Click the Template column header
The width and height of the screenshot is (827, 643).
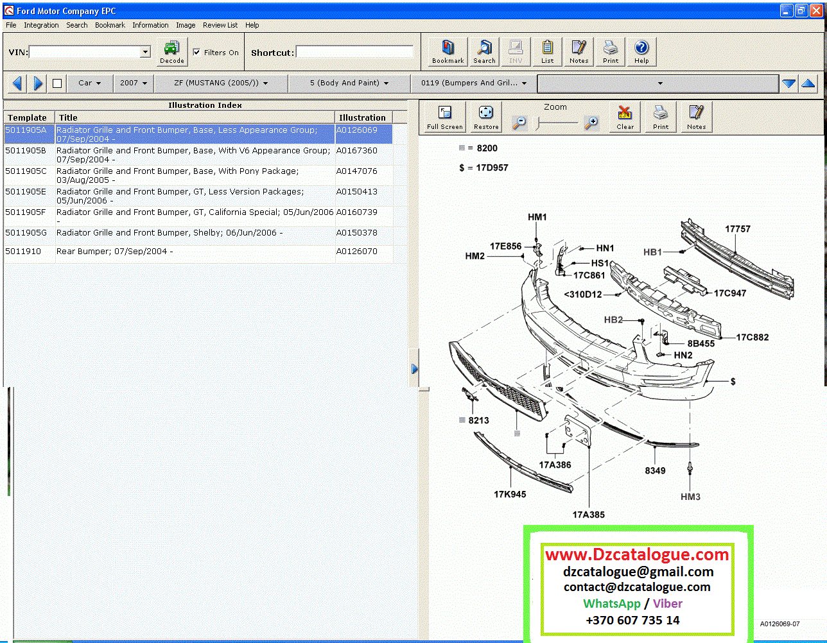29,117
